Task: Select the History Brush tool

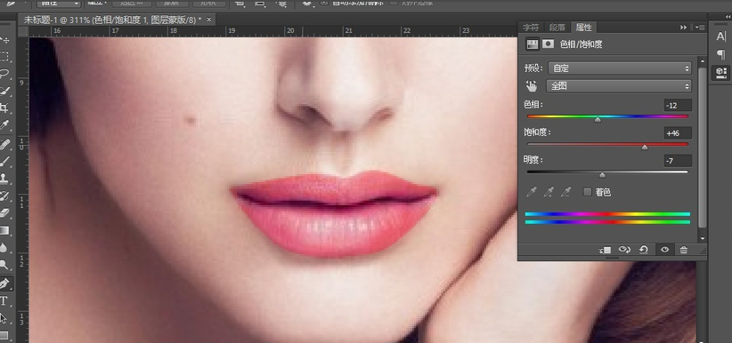Action: [4, 195]
